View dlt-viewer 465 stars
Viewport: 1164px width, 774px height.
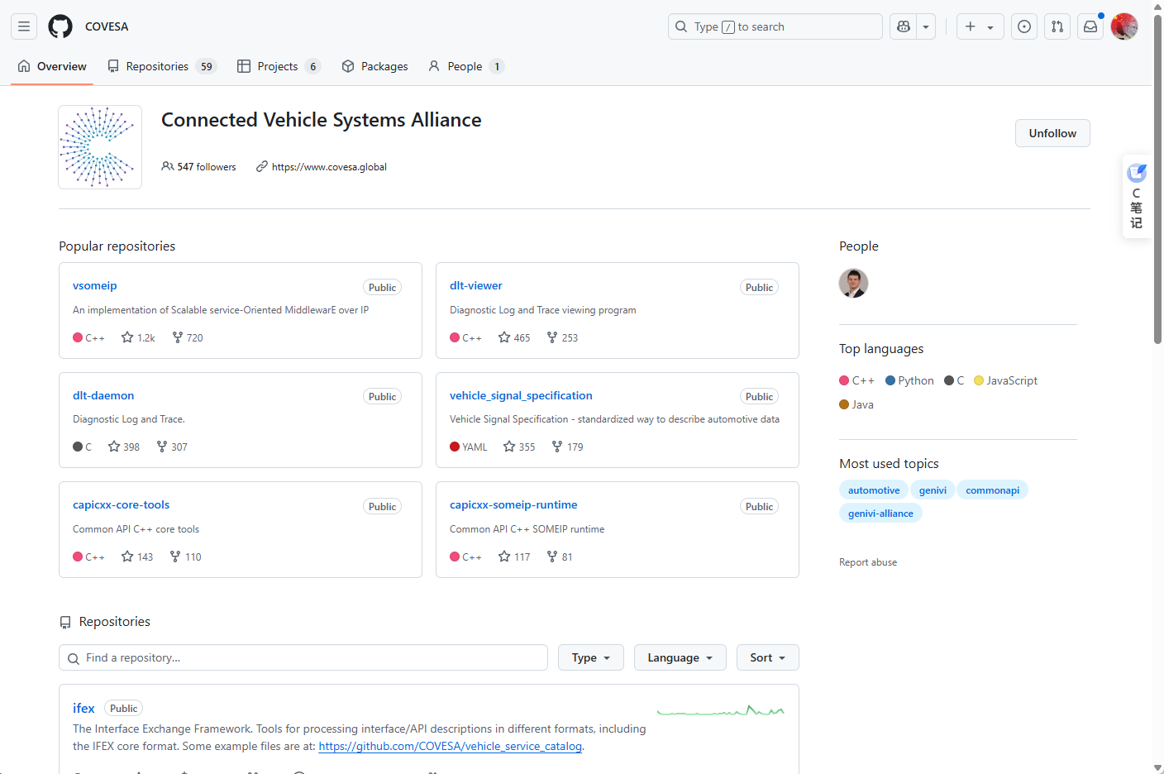point(514,337)
